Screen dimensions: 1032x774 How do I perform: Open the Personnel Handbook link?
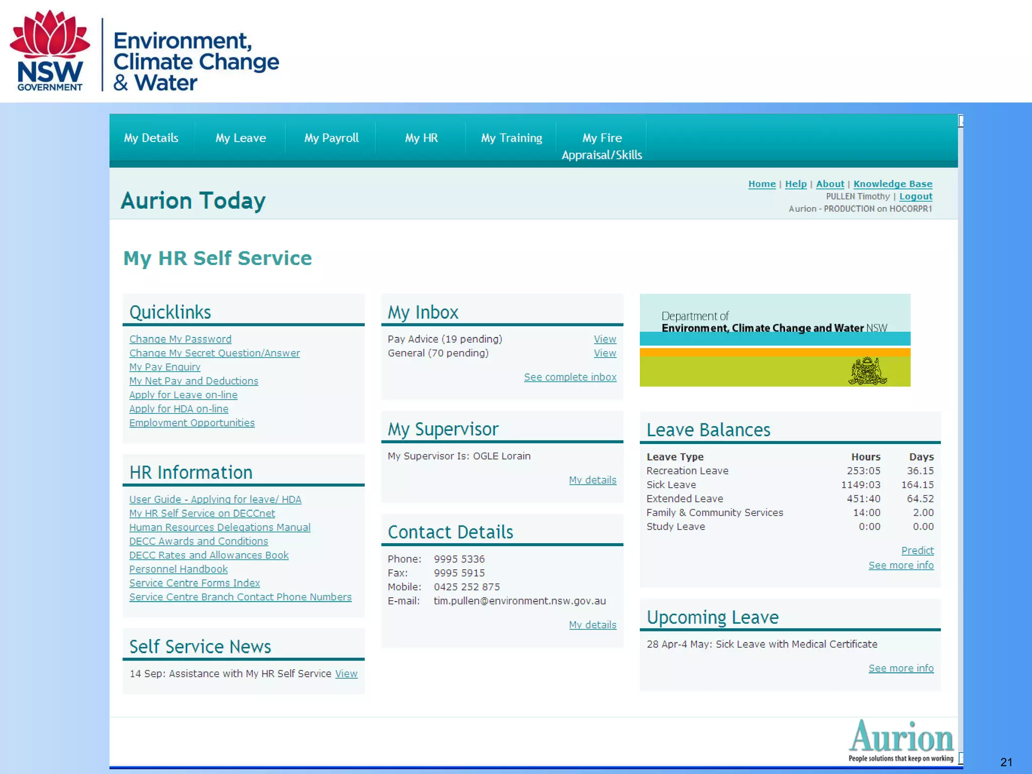click(x=178, y=569)
